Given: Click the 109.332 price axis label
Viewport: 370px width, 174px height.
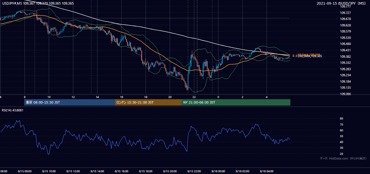Looking at the screenshot, I should coord(345,63).
